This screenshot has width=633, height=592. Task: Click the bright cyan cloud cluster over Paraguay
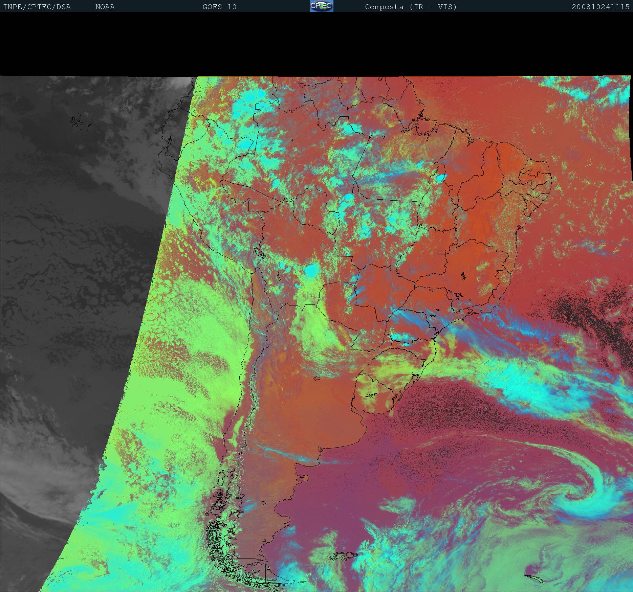tap(311, 270)
